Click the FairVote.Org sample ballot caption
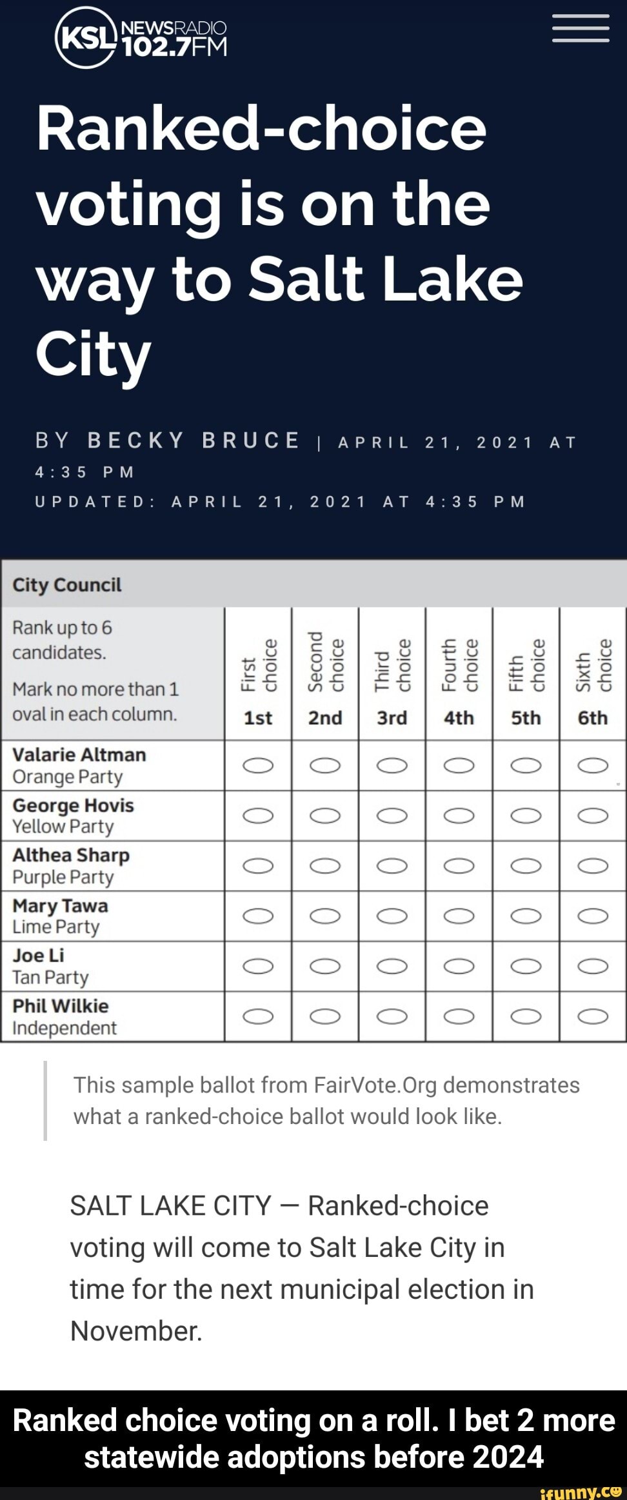627x1500 pixels. tap(326, 1100)
